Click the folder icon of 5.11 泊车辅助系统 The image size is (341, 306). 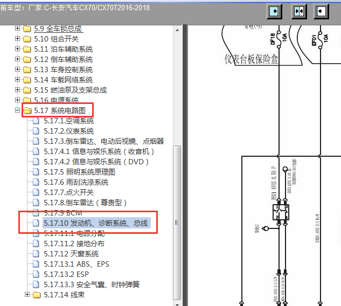click(27, 49)
